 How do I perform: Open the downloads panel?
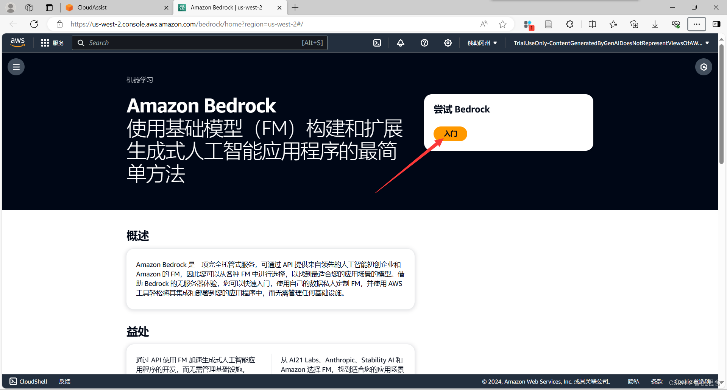(655, 24)
